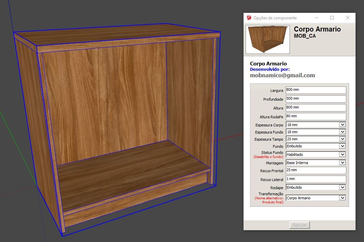This screenshot has height=242, width=364.
Task: Click the Altura value field
Action: coord(315,108)
